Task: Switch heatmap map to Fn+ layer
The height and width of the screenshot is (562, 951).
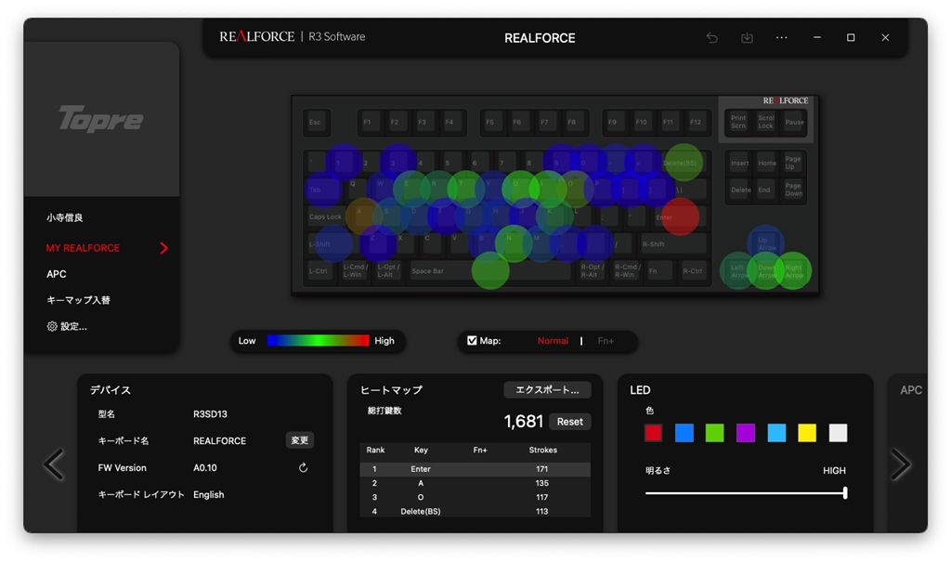Action: pyautogui.click(x=606, y=341)
